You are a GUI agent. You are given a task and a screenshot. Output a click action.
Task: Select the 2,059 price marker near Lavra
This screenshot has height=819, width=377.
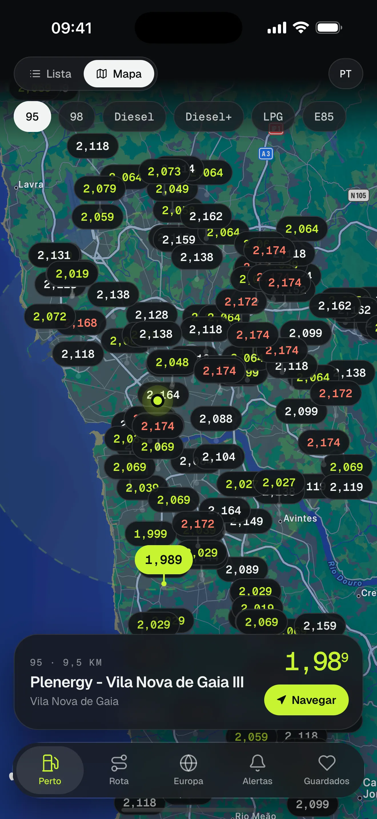pos(97,217)
